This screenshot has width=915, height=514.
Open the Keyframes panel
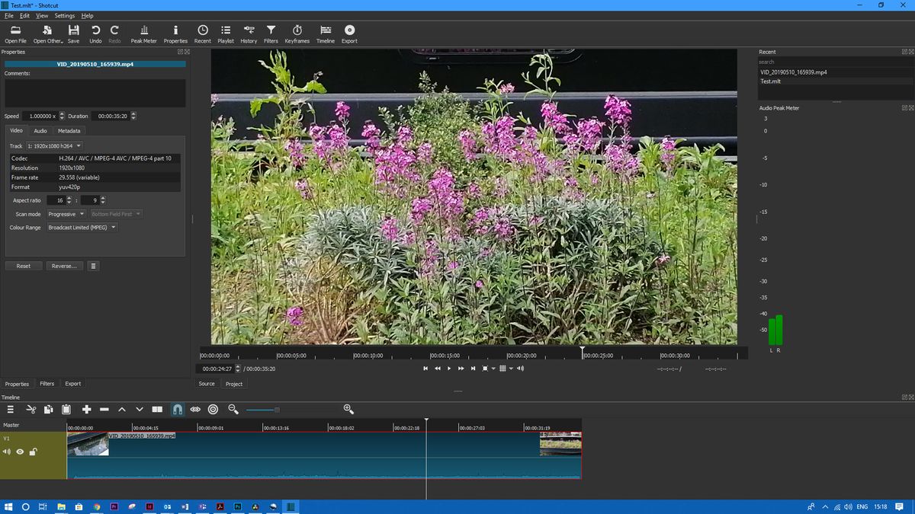pos(297,33)
